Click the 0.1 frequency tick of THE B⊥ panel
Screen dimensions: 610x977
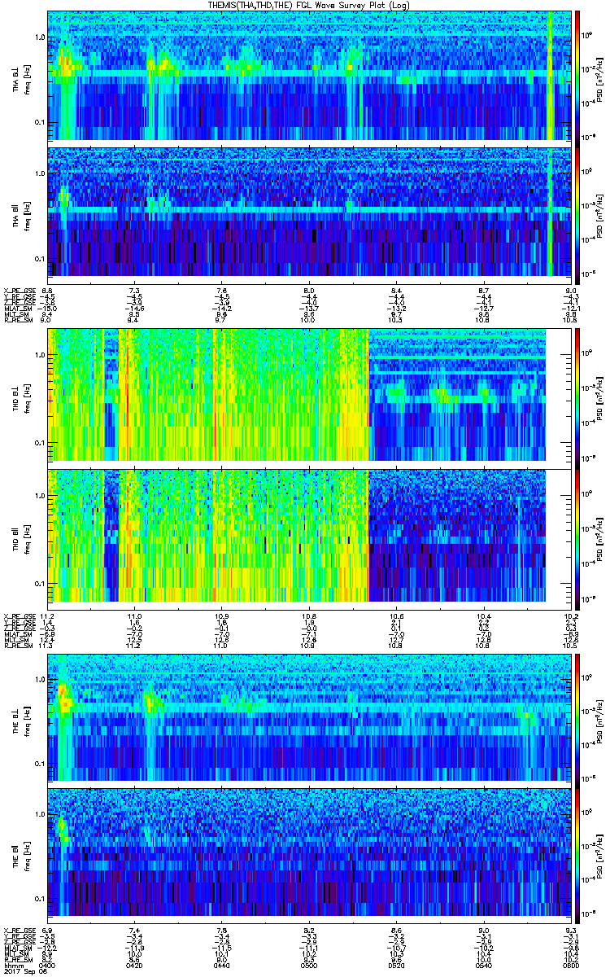tap(41, 764)
